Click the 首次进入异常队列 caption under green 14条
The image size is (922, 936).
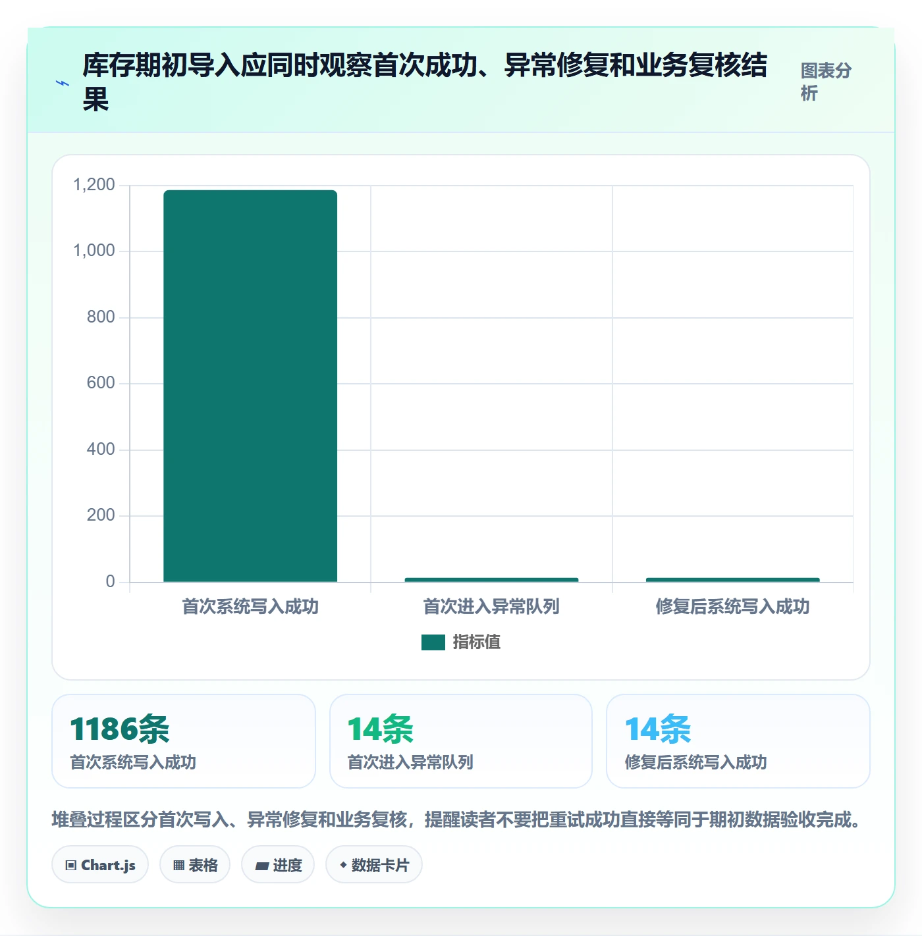(410, 762)
